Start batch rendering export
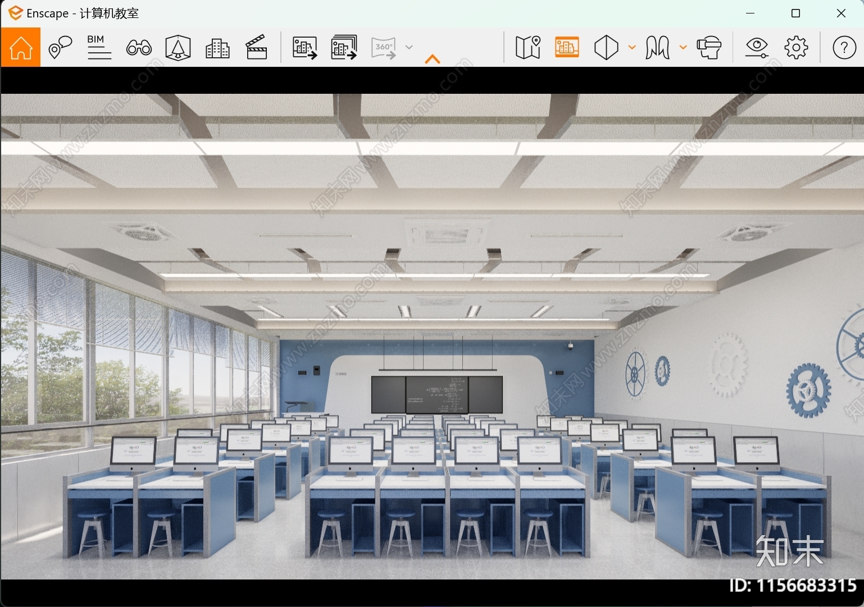 (344, 48)
